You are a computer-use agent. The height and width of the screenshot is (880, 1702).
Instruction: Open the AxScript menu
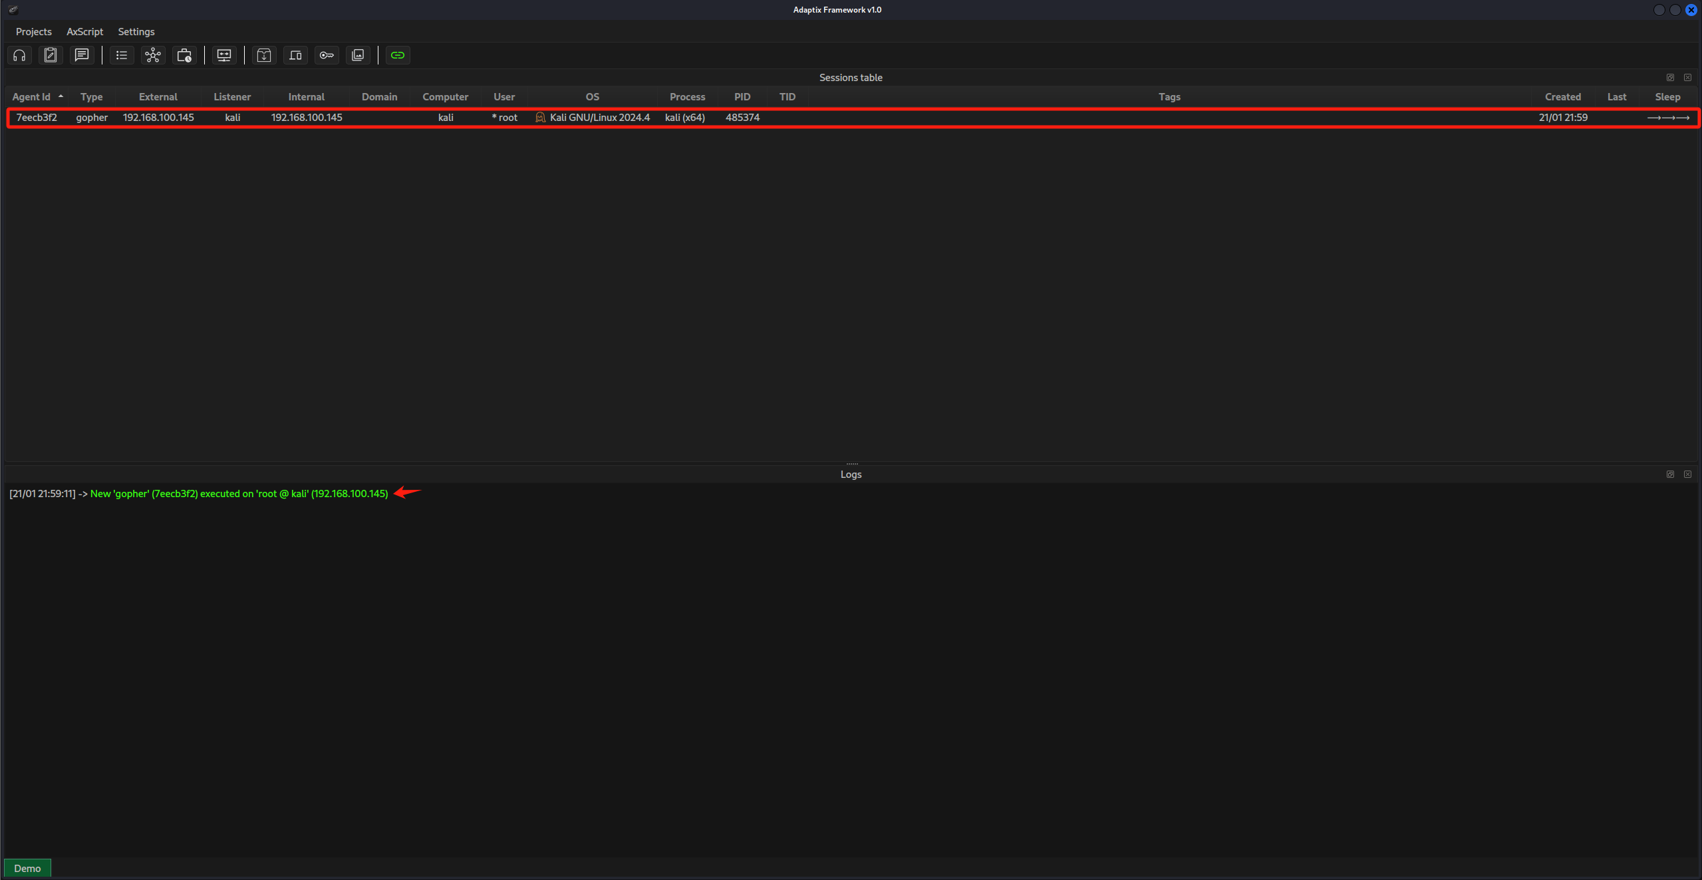[84, 31]
